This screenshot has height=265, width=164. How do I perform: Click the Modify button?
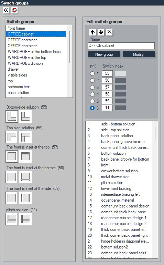click(x=139, y=54)
